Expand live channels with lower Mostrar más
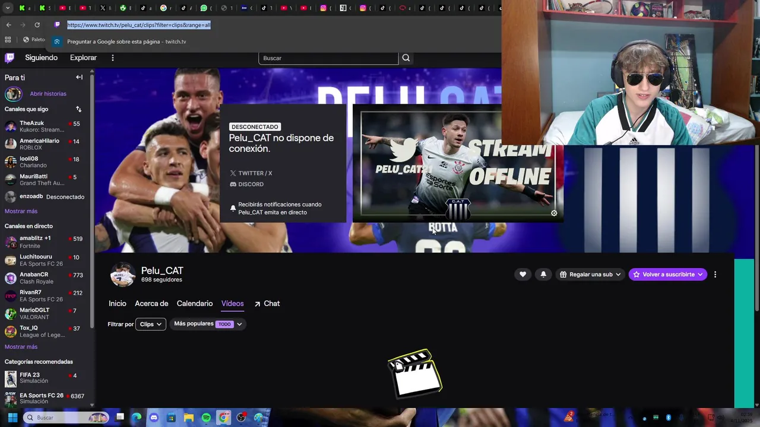The height and width of the screenshot is (427, 760). [x=21, y=346]
